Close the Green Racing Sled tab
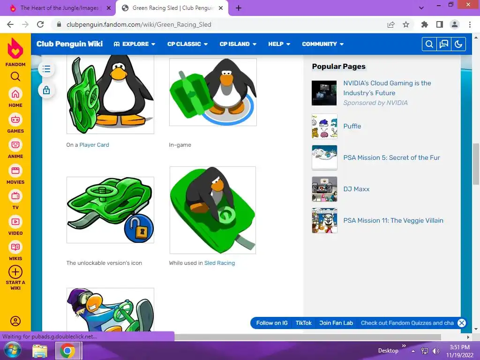 pyautogui.click(x=221, y=8)
